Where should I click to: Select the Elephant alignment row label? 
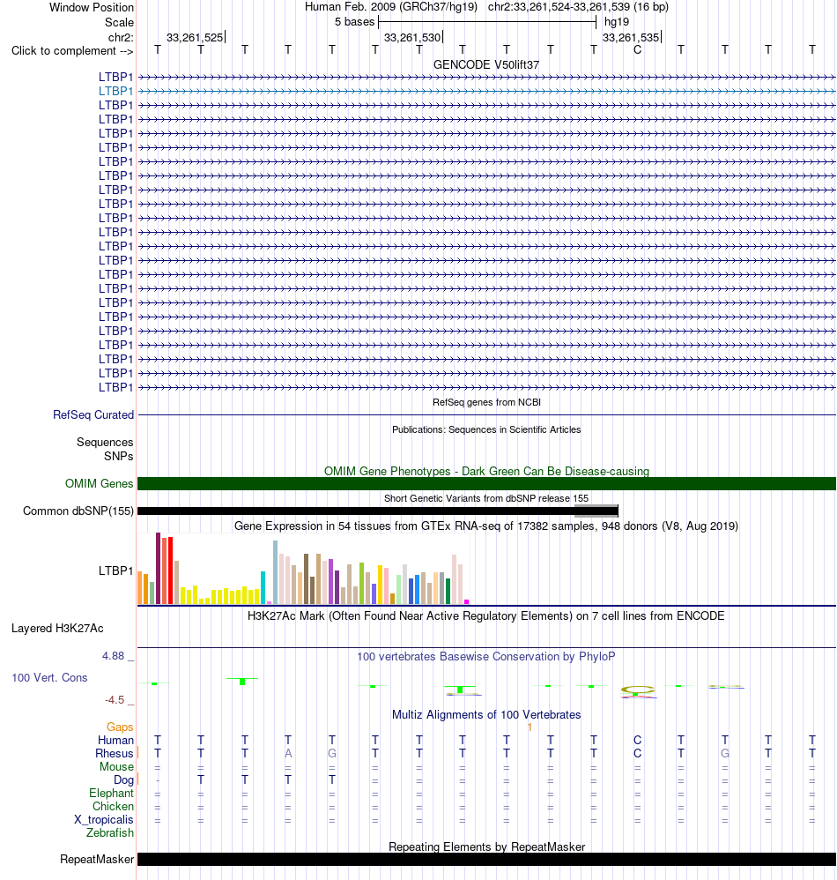click(112, 793)
